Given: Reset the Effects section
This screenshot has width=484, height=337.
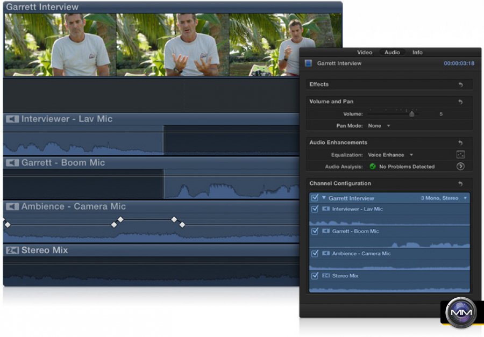Looking at the screenshot, I should [460, 84].
